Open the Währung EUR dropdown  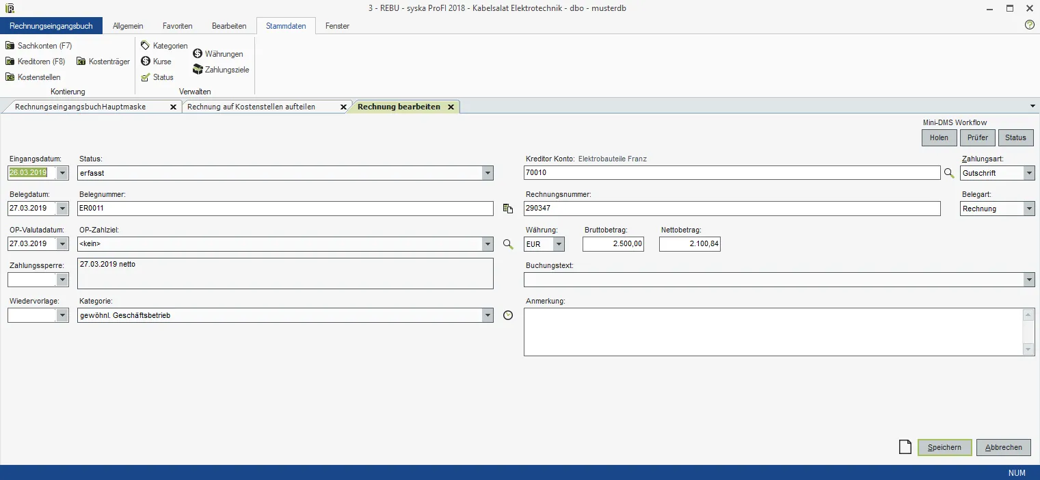(559, 244)
